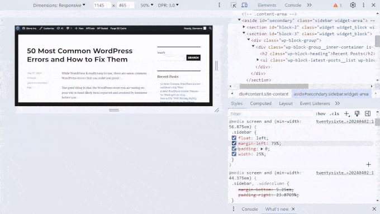Toggle the device toolbar icon
Image resolution: width=380 pixels, height=214 pixels.
click(244, 5)
